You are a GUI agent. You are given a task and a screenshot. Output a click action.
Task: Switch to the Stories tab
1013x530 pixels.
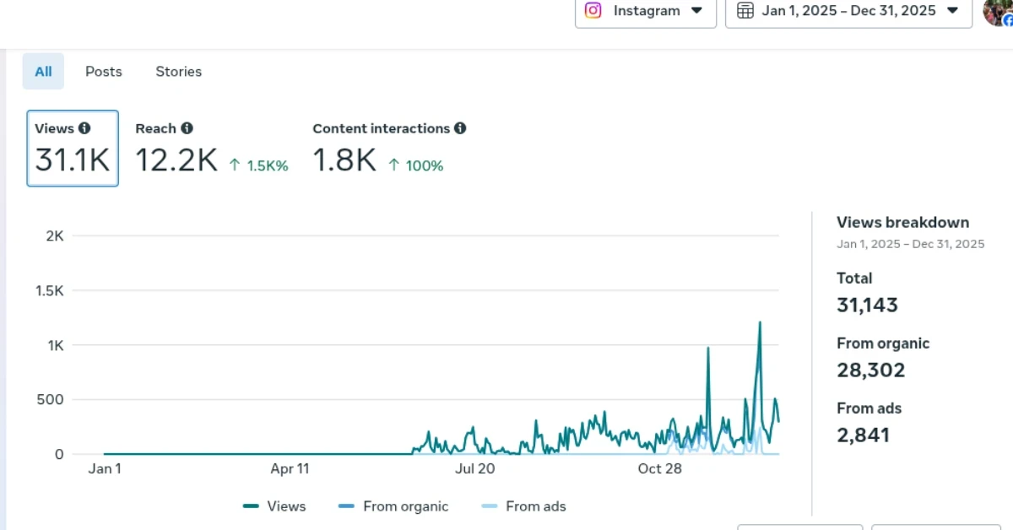[178, 72]
